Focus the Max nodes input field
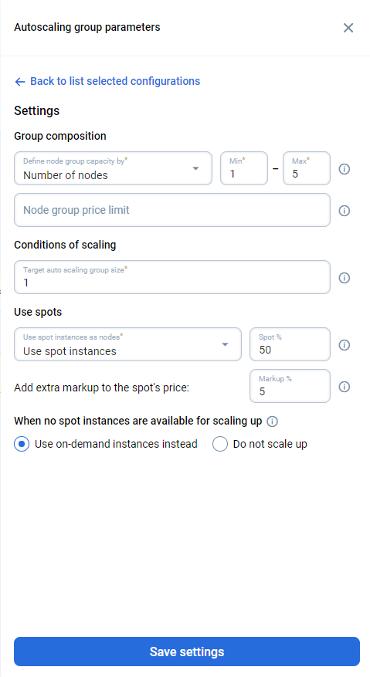Image resolution: width=370 pixels, height=677 pixels. [307, 168]
